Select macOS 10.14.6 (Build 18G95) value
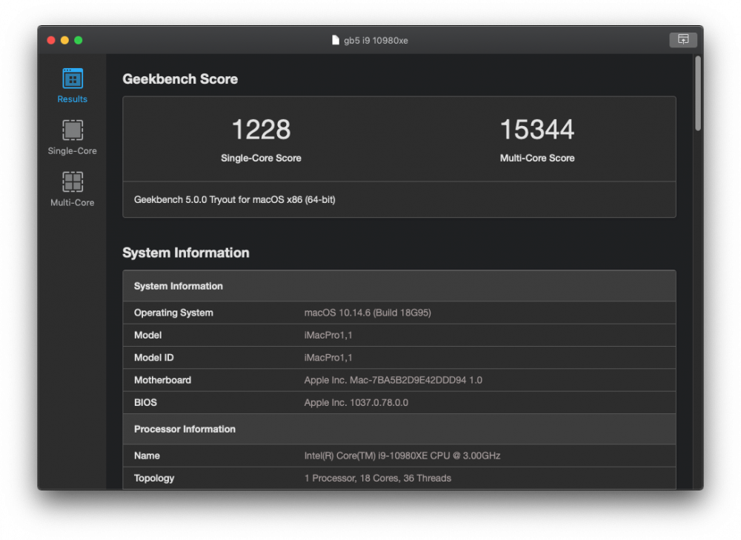 click(368, 313)
